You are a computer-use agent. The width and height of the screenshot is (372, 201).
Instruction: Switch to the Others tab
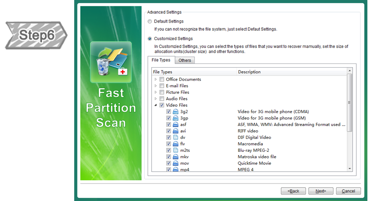(184, 61)
